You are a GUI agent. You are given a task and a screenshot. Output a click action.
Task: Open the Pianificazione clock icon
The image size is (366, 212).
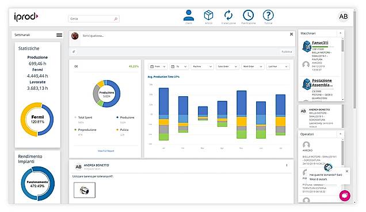pyautogui.click(x=248, y=16)
